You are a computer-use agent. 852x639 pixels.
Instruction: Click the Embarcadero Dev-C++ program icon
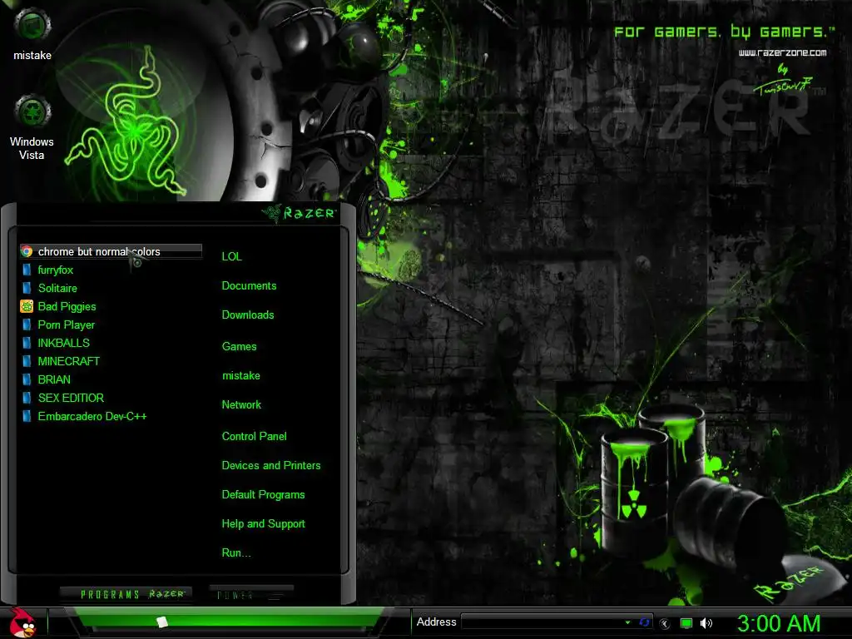(x=27, y=416)
